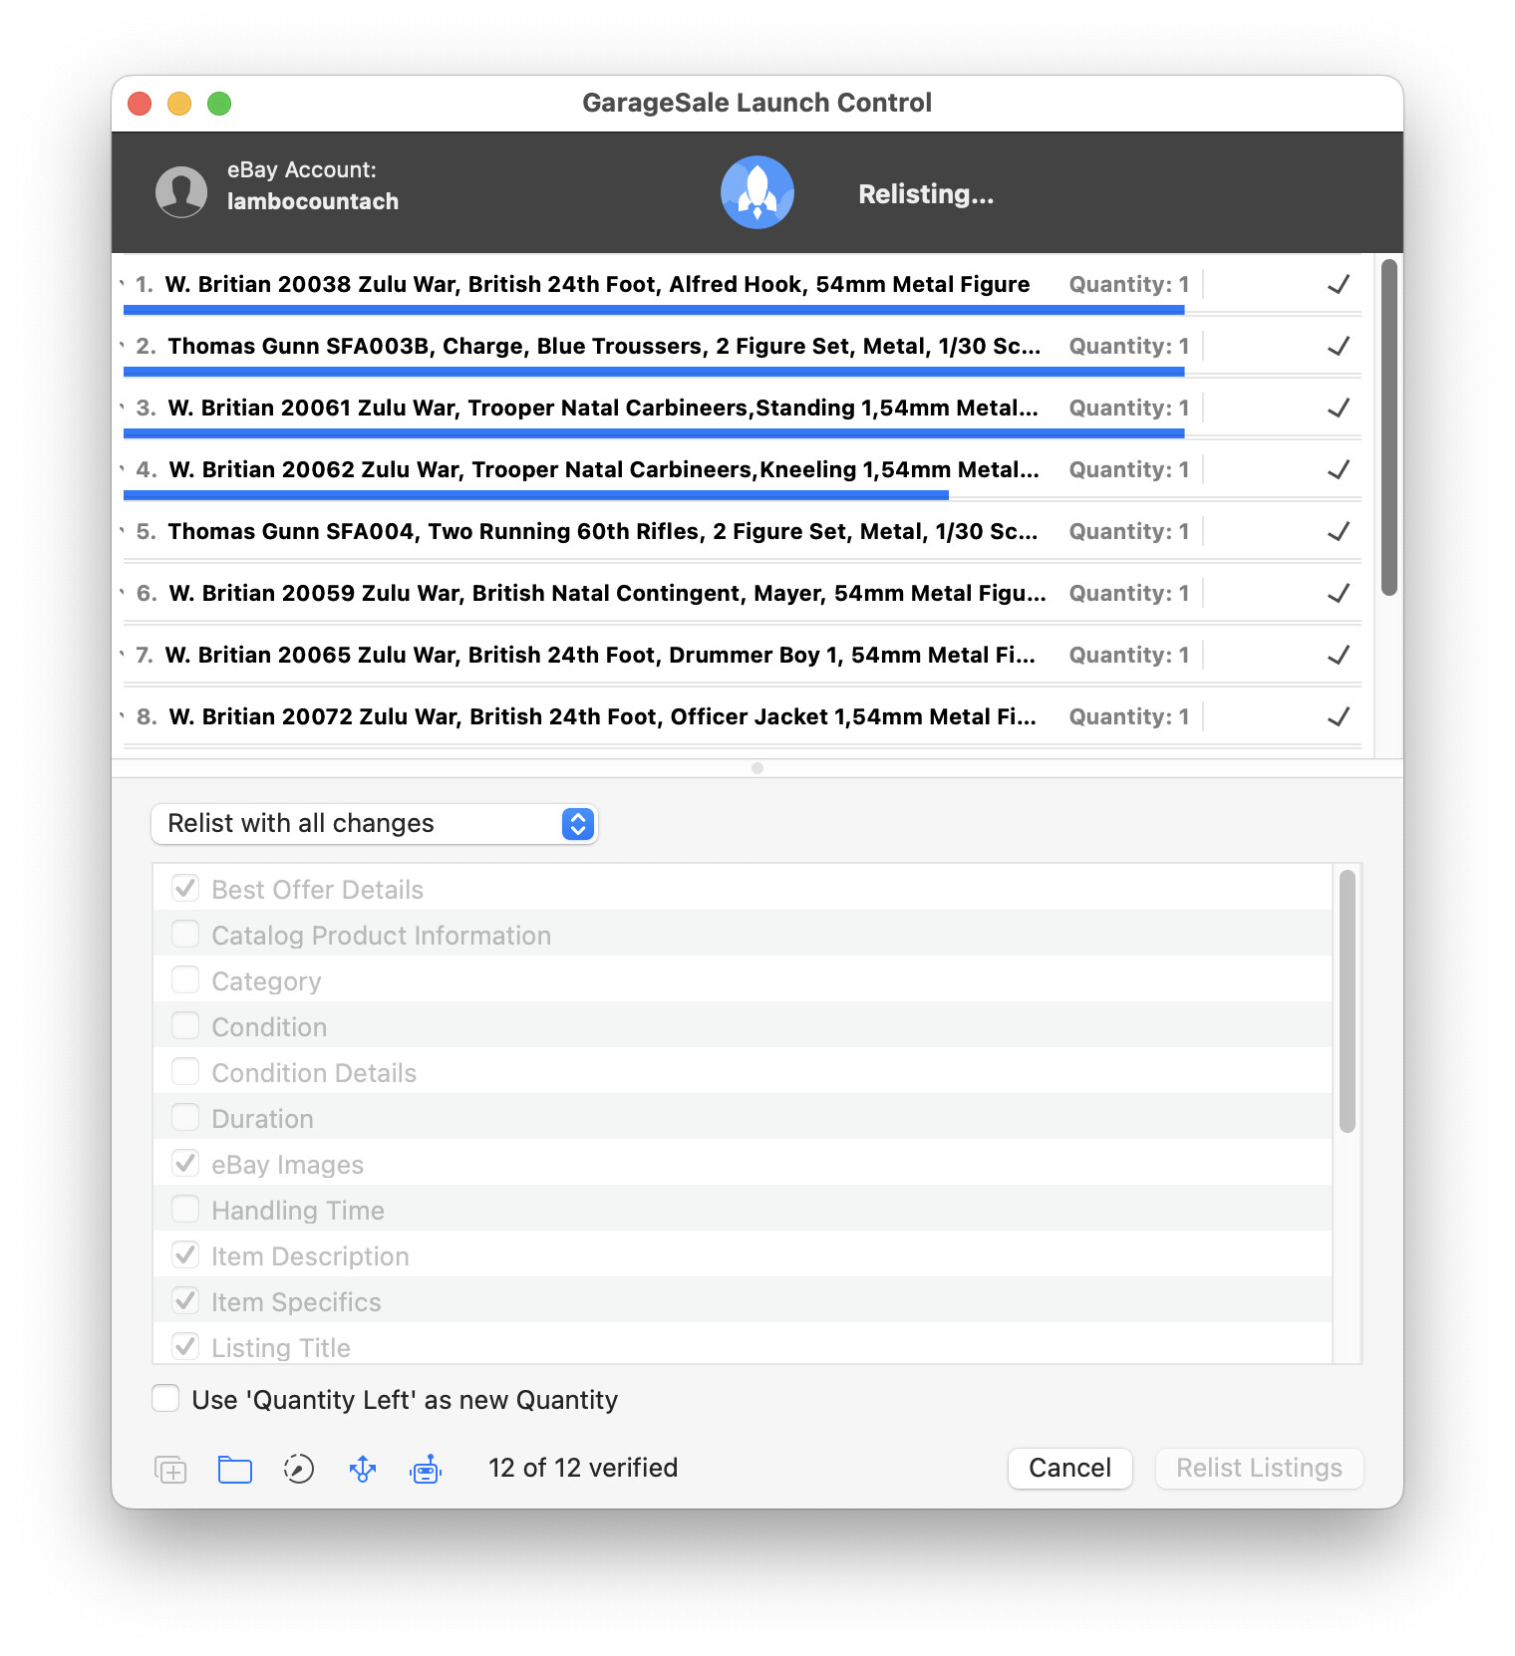The width and height of the screenshot is (1515, 1656).
Task: Enable the Handling Time checkbox
Action: click(x=185, y=1209)
